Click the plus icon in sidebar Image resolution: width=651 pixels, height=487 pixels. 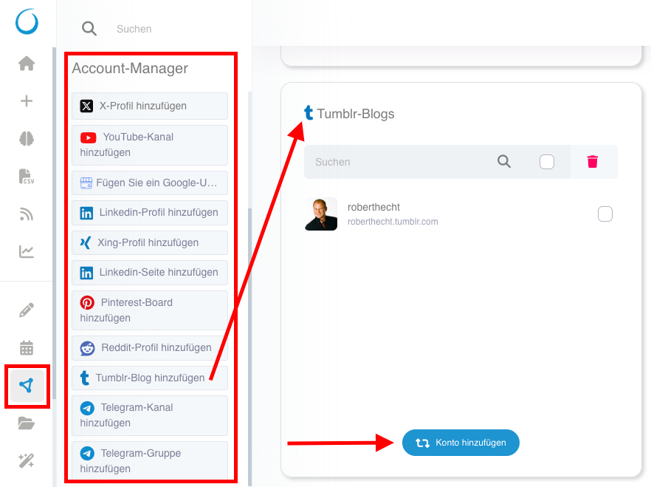27,101
